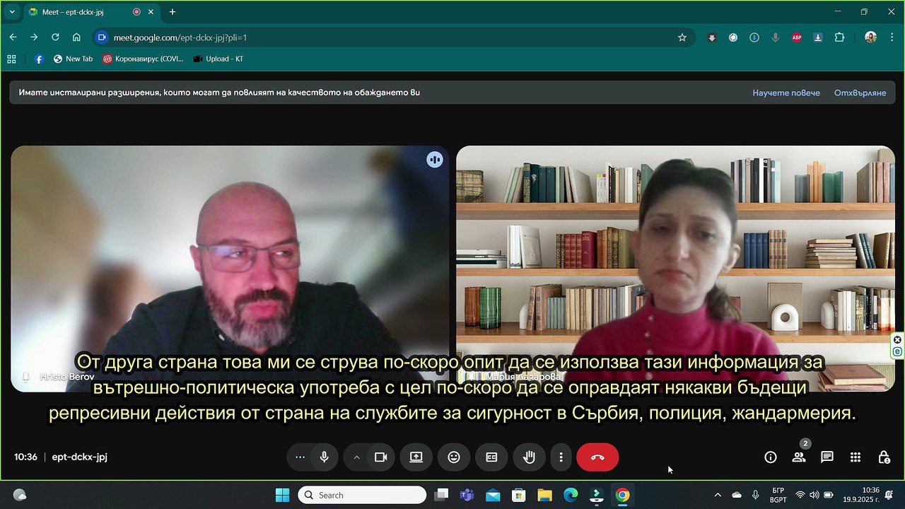The width and height of the screenshot is (905, 509).
Task: Open the Chrome profile avatar
Action: [870, 37]
